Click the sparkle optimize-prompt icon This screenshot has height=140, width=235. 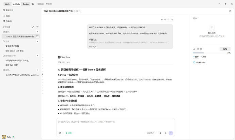(166, 133)
